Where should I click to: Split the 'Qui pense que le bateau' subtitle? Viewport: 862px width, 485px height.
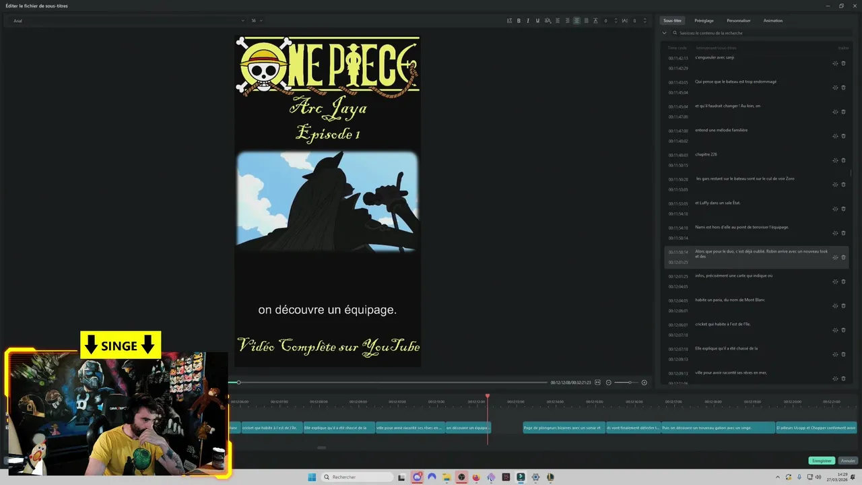coord(835,88)
